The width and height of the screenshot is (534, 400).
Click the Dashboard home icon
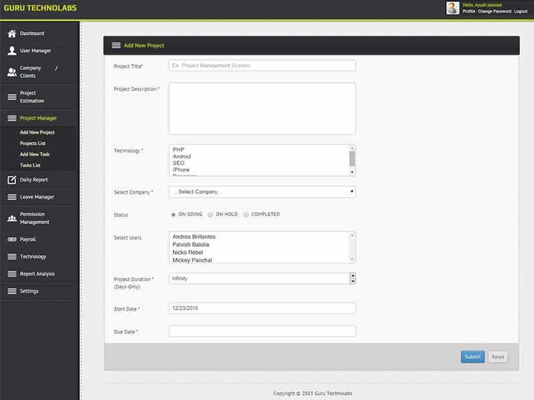(12, 33)
